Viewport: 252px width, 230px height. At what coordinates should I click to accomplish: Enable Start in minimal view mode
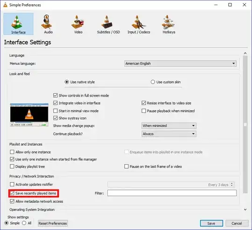tap(55, 111)
